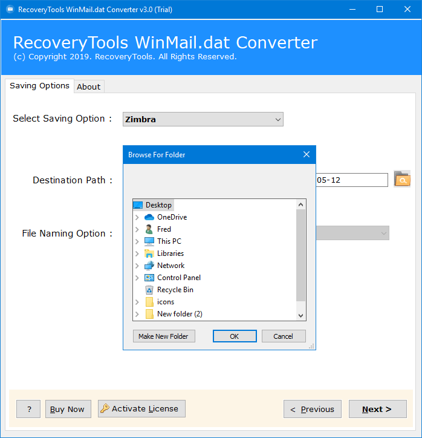Expand the Fred tree node
The height and width of the screenshot is (438, 422).
137,229
